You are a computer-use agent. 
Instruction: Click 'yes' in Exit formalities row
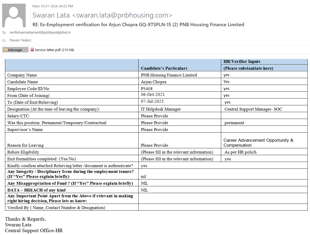(227, 159)
